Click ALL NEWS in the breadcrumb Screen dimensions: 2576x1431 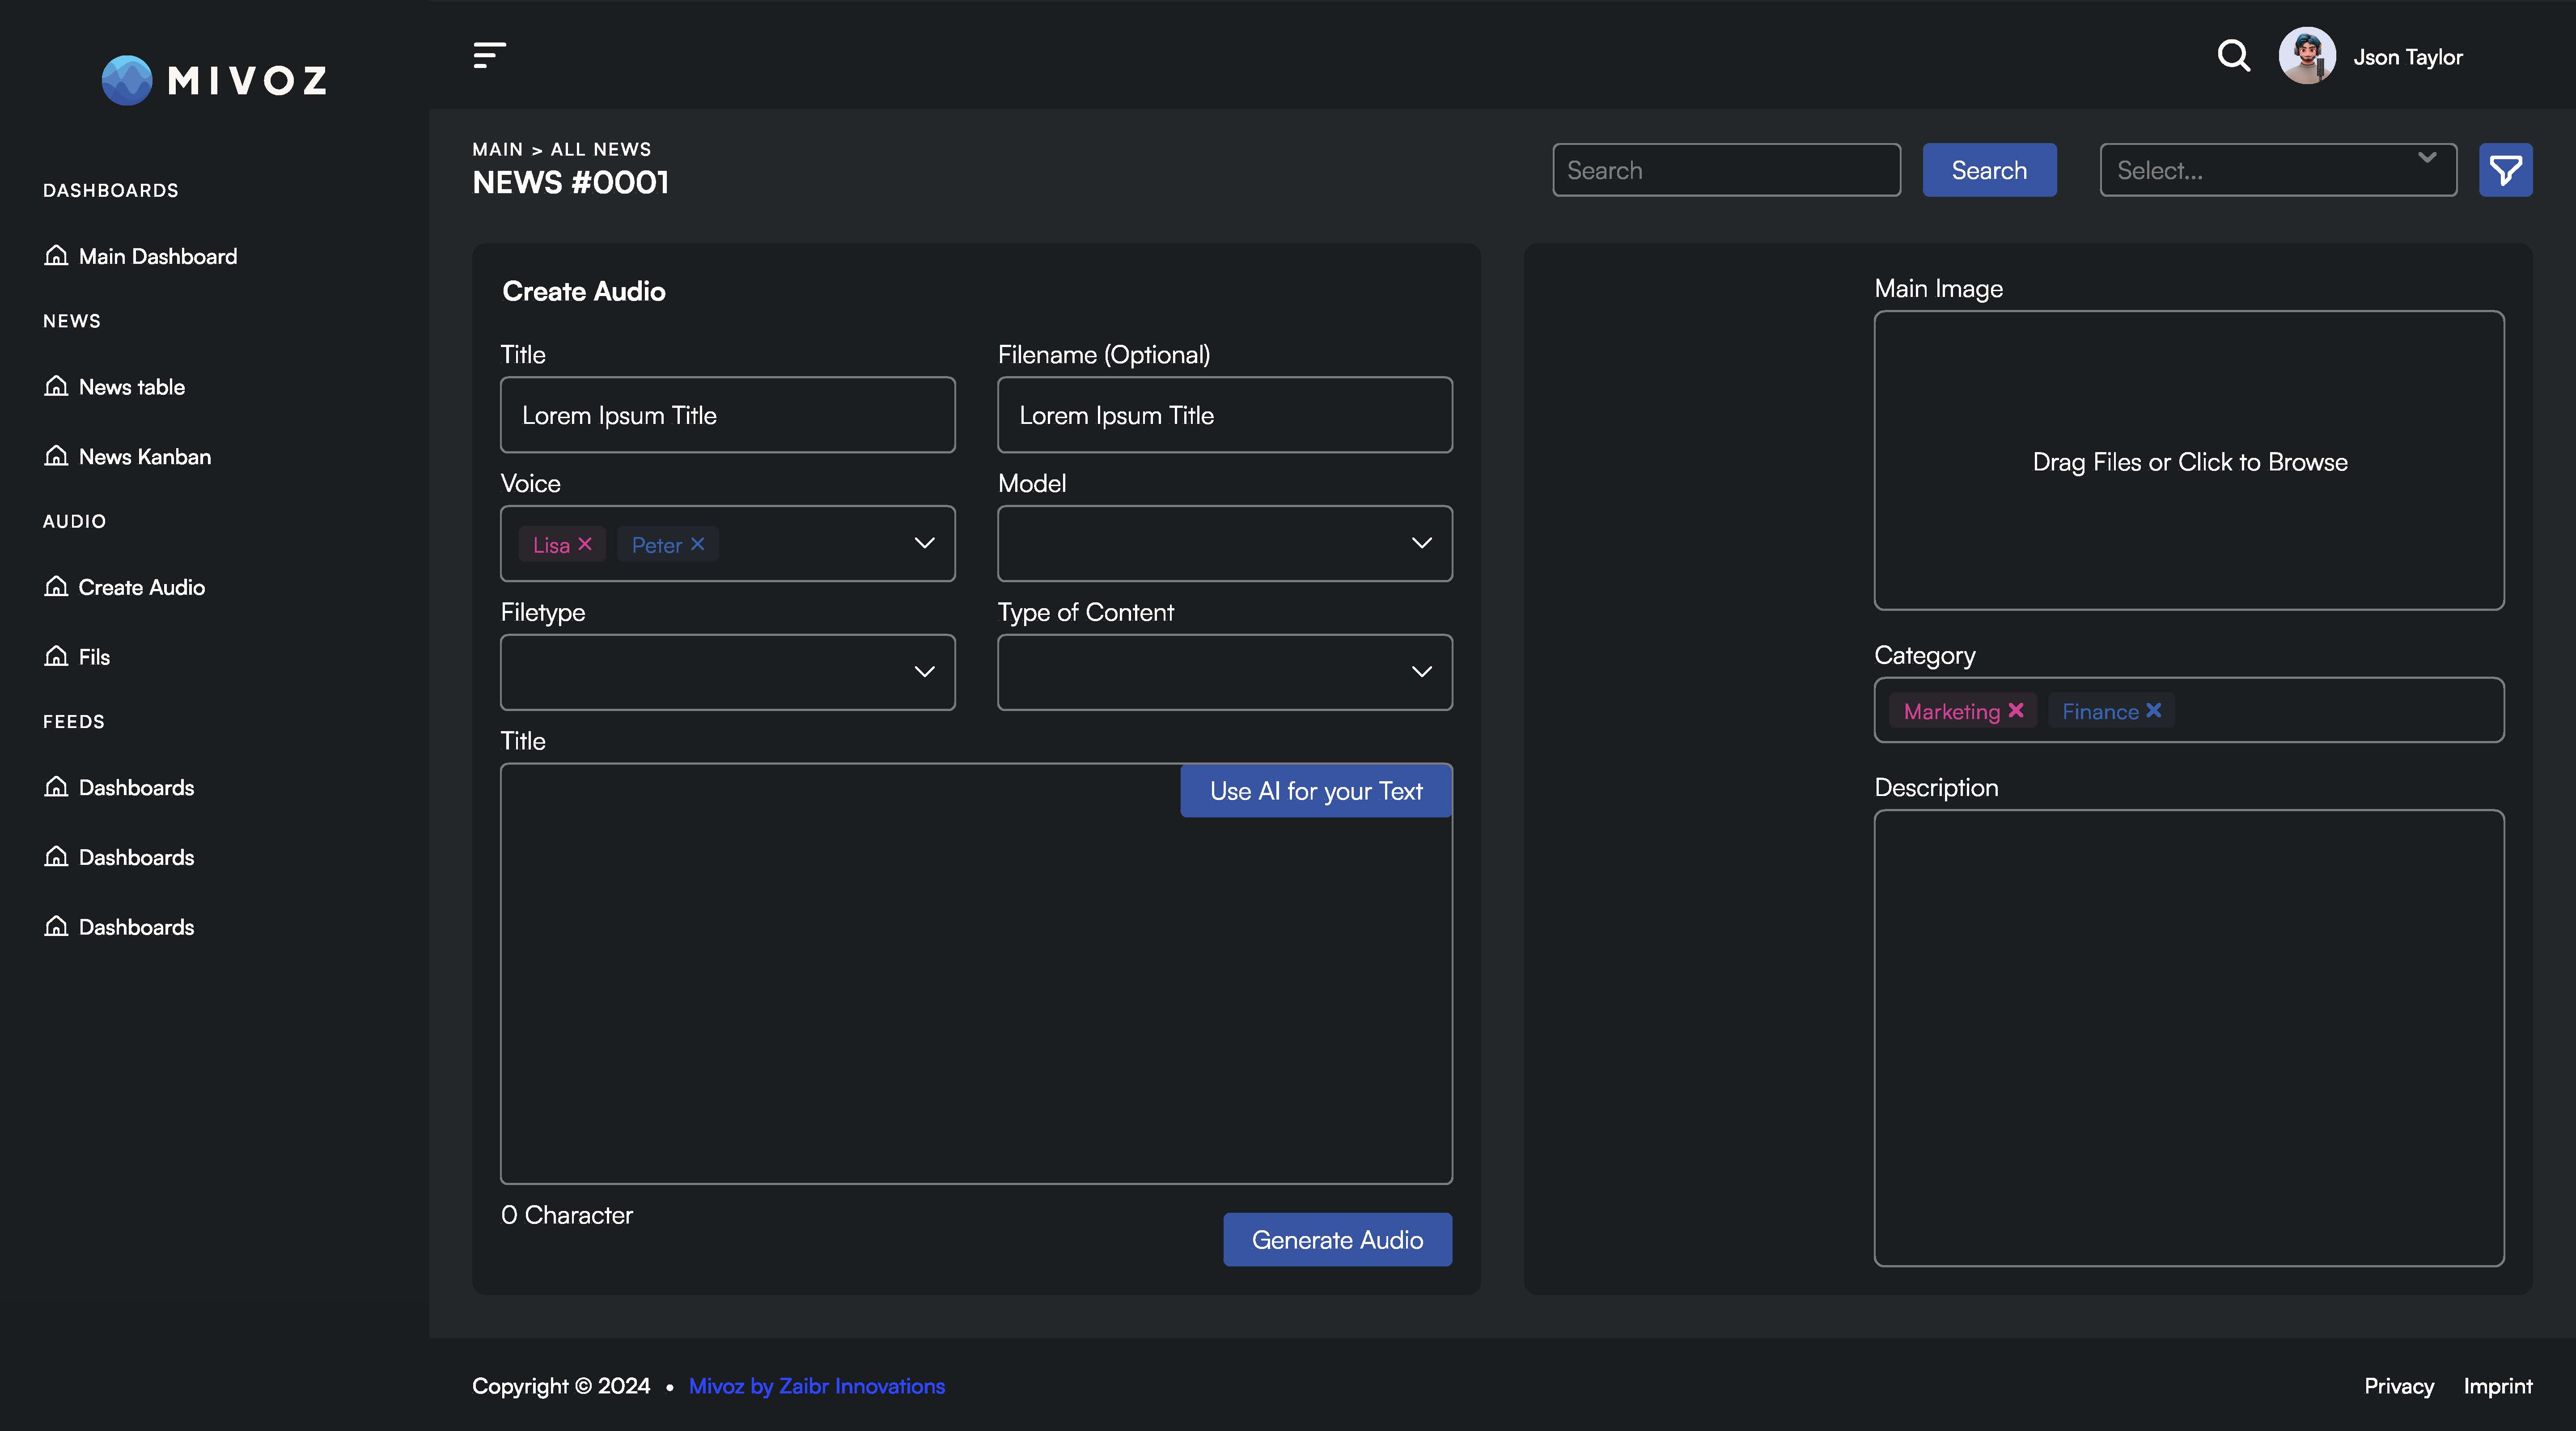point(600,149)
